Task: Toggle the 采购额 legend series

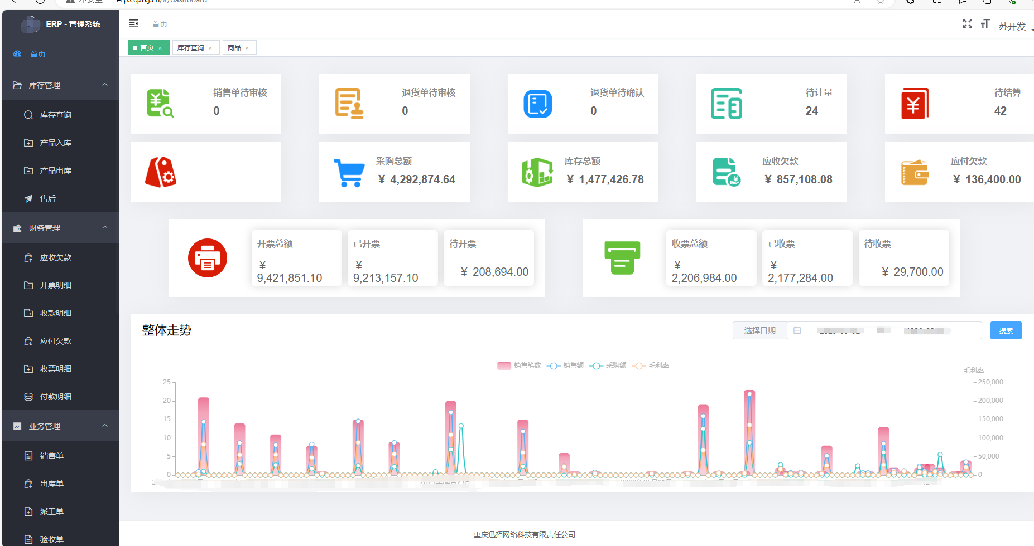Action: click(608, 365)
